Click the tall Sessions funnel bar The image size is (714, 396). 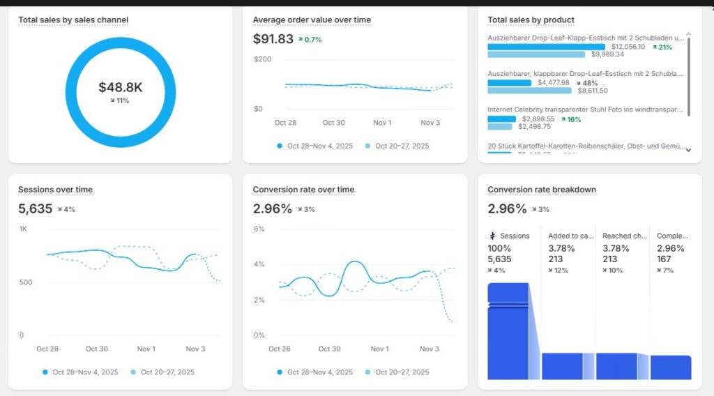508,331
